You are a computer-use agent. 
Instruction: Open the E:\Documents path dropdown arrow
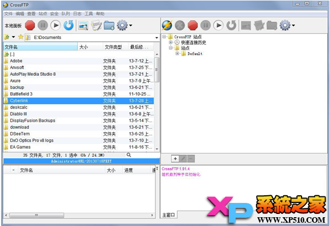(157, 37)
